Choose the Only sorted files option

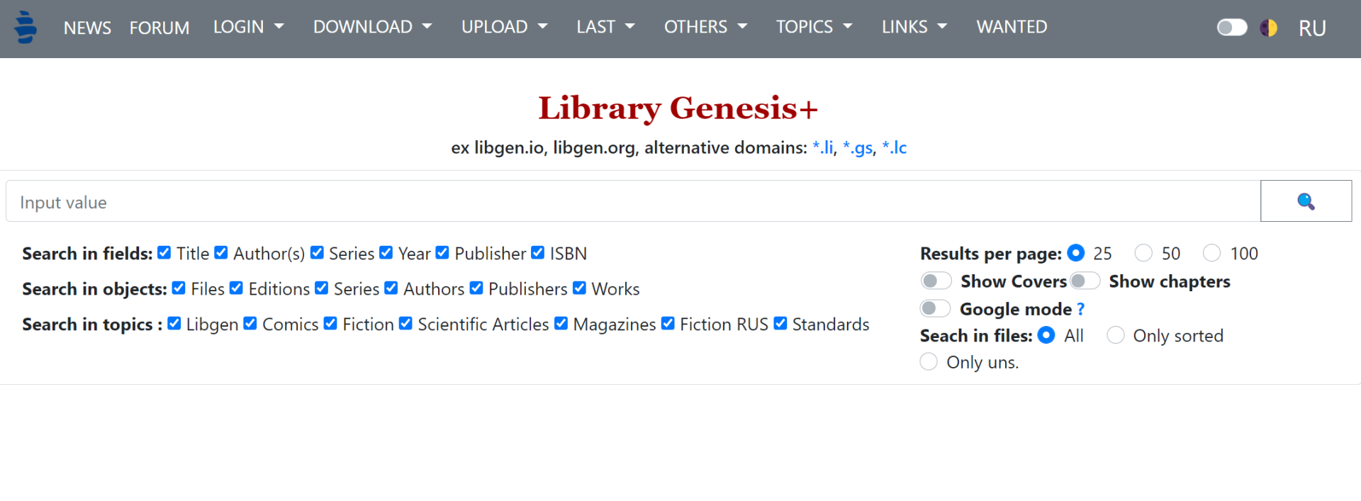1115,335
